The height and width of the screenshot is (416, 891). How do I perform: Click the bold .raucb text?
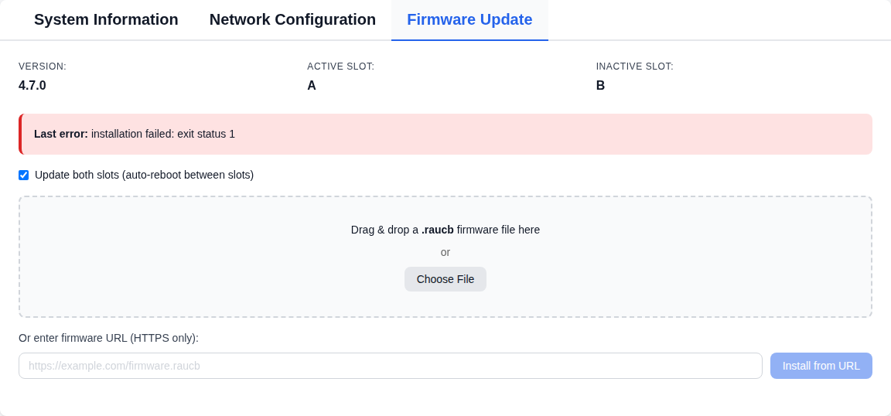[x=438, y=230]
